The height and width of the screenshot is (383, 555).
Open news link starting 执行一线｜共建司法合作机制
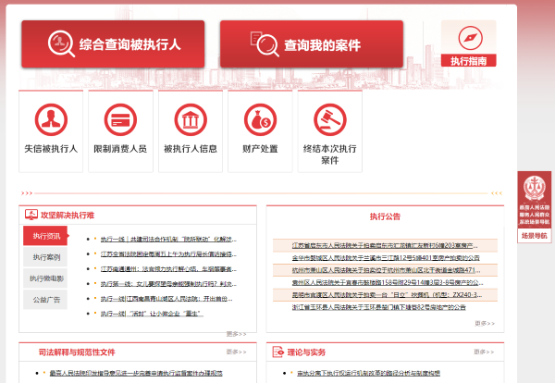coord(168,240)
